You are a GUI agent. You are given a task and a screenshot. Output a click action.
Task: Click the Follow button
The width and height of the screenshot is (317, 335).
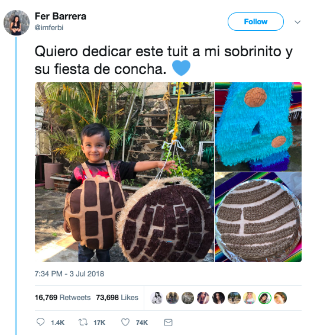(255, 21)
